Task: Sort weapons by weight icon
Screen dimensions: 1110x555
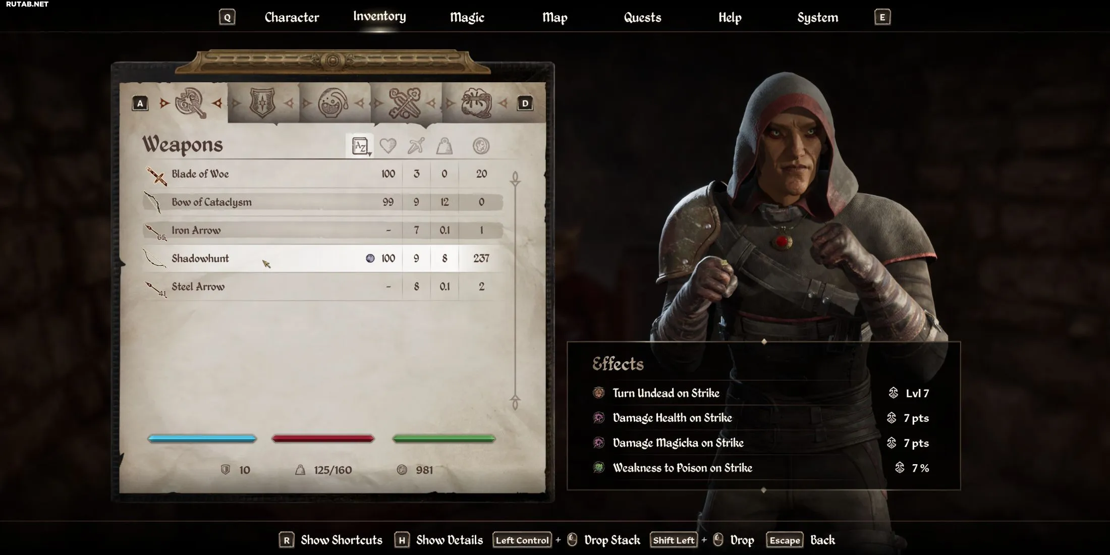Action: pos(444,146)
